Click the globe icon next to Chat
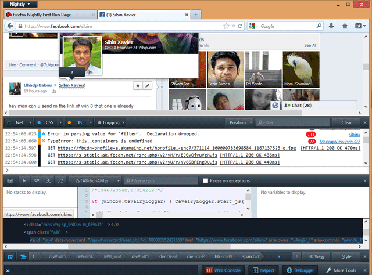 275,106
